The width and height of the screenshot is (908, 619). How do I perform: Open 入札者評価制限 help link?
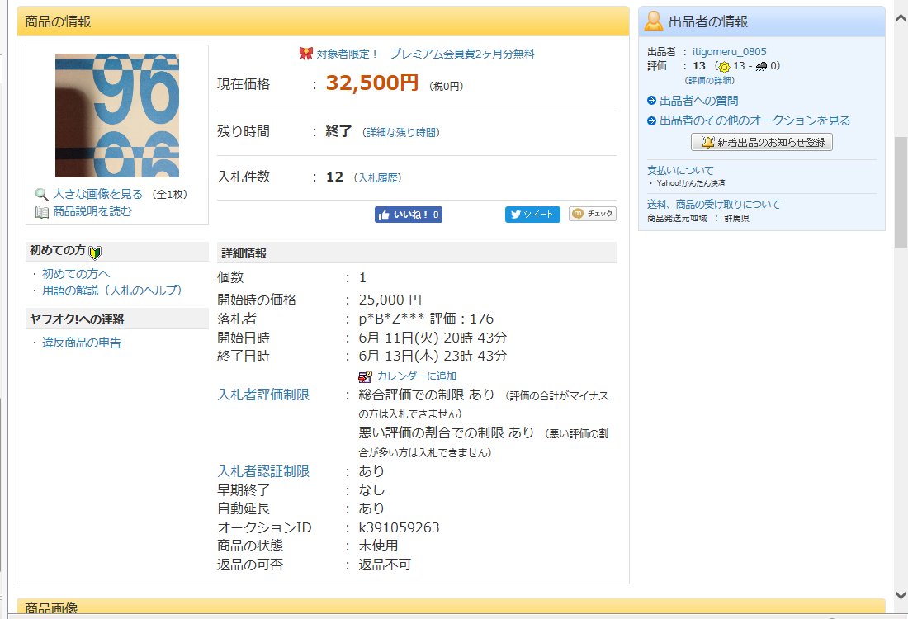click(x=263, y=395)
